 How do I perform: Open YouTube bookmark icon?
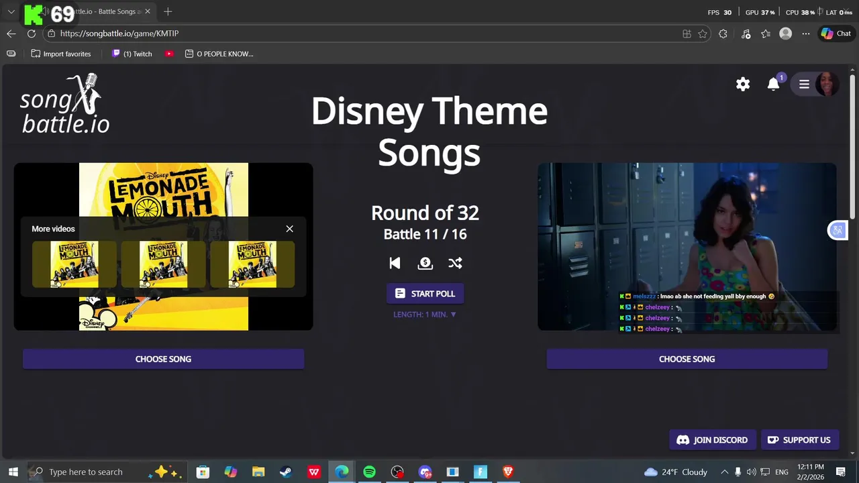coord(169,54)
